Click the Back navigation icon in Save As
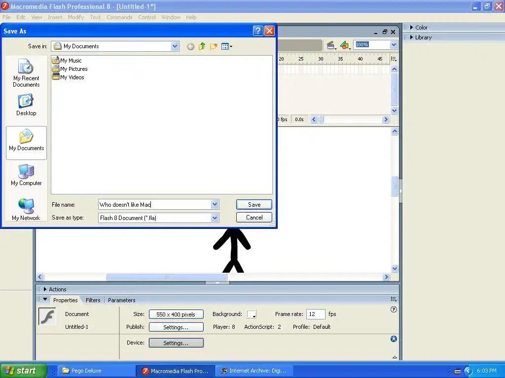 [x=190, y=47]
